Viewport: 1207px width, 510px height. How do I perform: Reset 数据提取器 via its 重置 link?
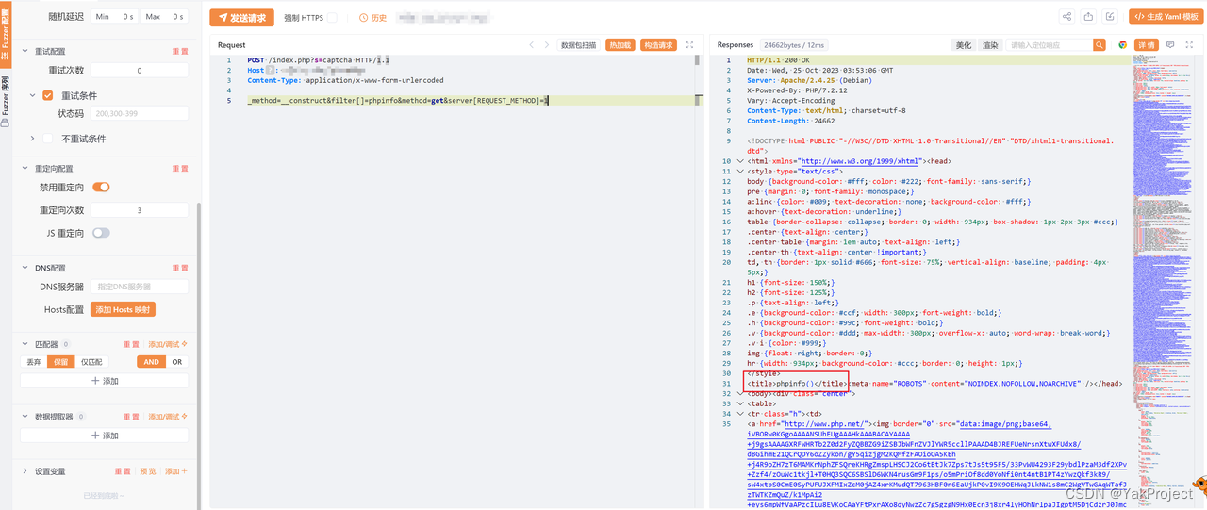[131, 416]
